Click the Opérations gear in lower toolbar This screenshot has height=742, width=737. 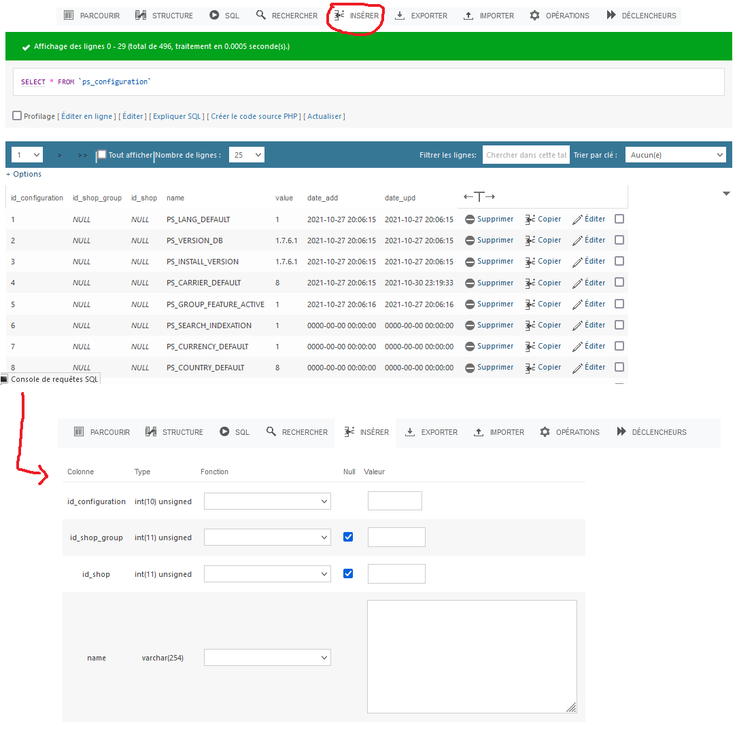coord(545,432)
